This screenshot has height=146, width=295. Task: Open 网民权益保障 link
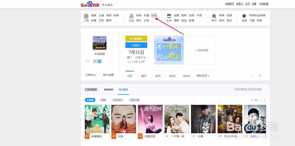[x=257, y=15]
